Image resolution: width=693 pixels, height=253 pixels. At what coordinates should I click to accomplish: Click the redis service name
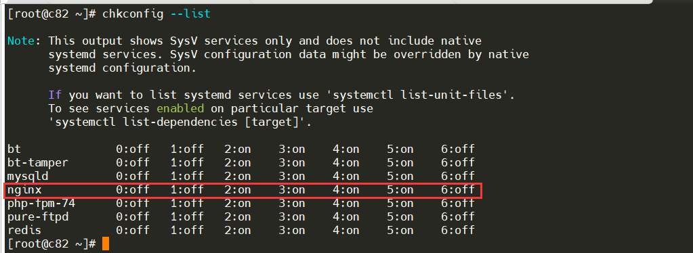tap(24, 230)
